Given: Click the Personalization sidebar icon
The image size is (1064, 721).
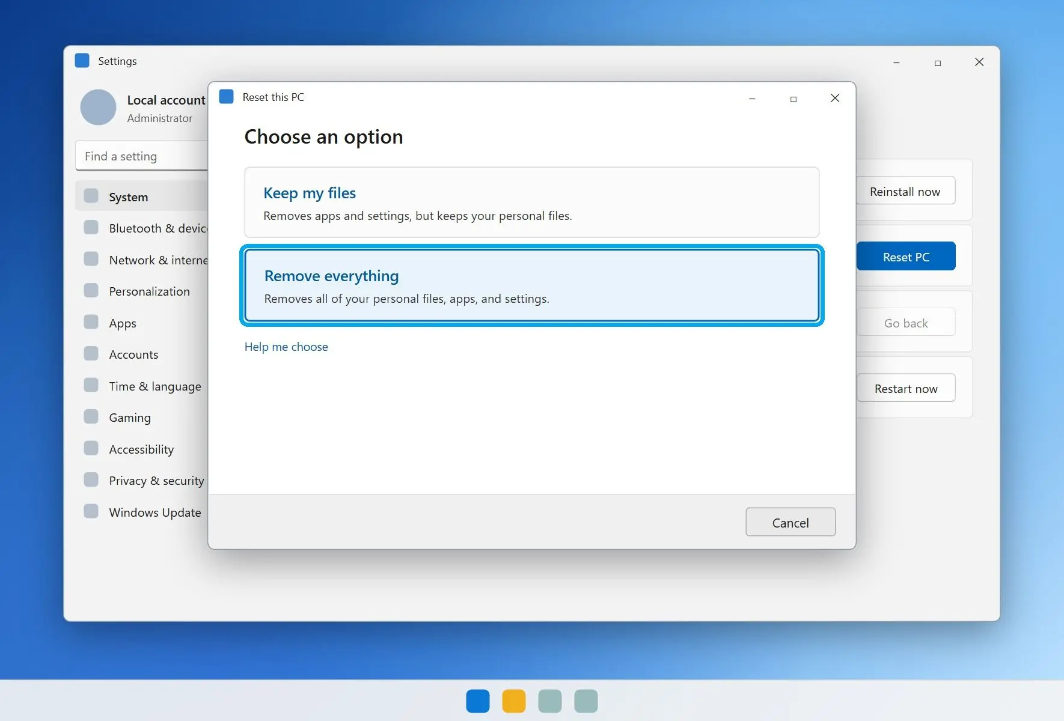Looking at the screenshot, I should pyautogui.click(x=91, y=290).
